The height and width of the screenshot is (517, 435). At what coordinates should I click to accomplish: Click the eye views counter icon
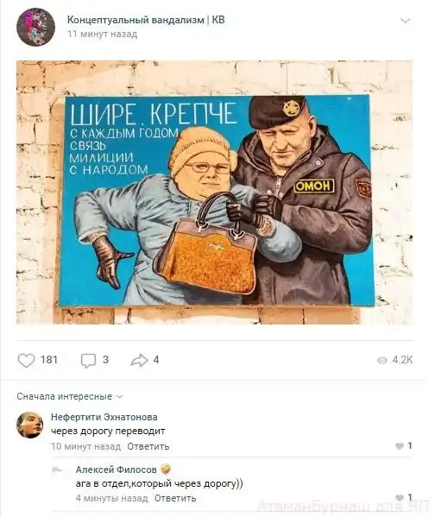coord(381,360)
